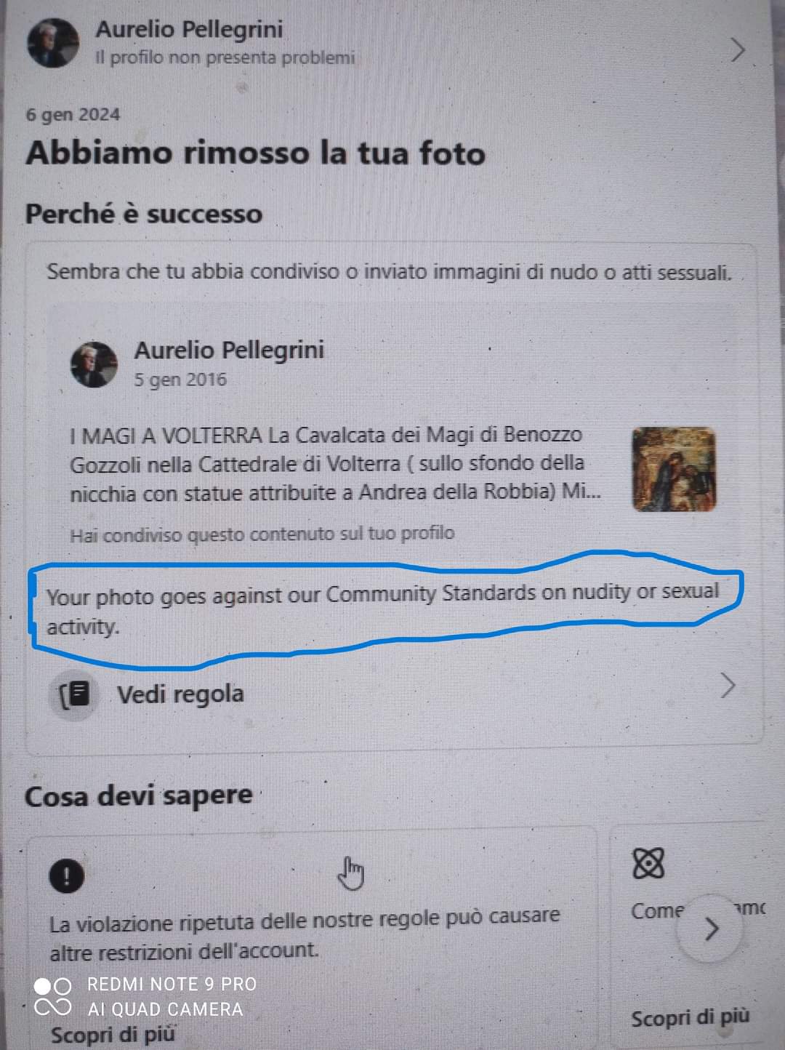The image size is (785, 1050).
Task: Click the Vedi regola rulebook icon
Action: 76,695
